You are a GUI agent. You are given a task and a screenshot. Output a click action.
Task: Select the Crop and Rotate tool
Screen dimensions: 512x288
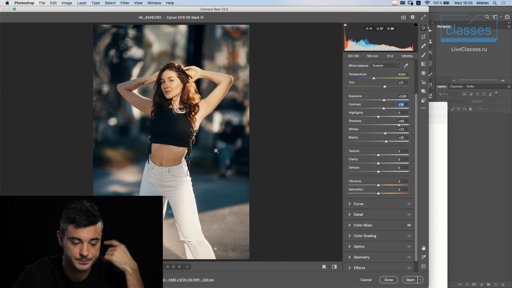[x=423, y=37]
